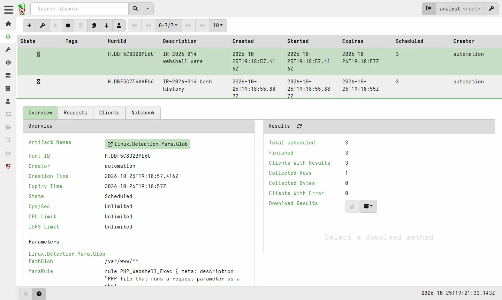Open Server Events eye icon in sidebar

(x=8, y=62)
